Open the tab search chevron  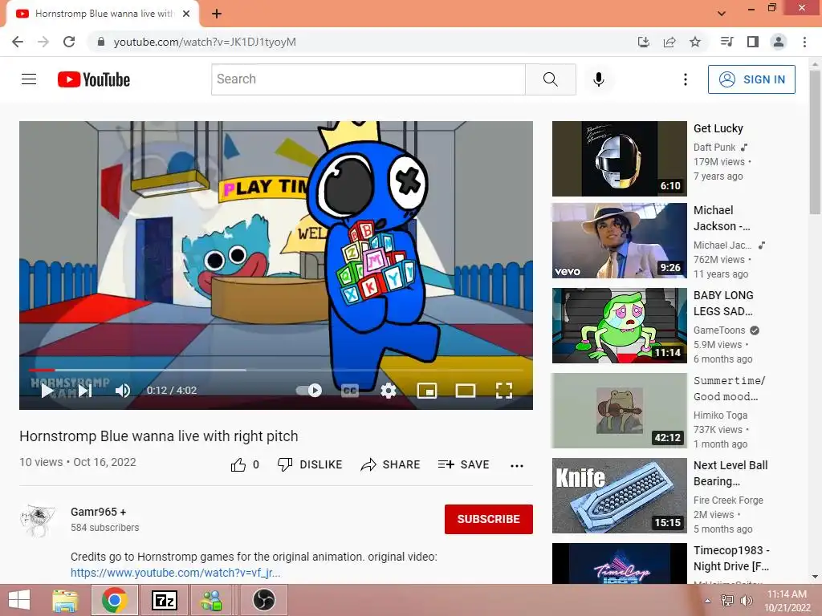722,13
